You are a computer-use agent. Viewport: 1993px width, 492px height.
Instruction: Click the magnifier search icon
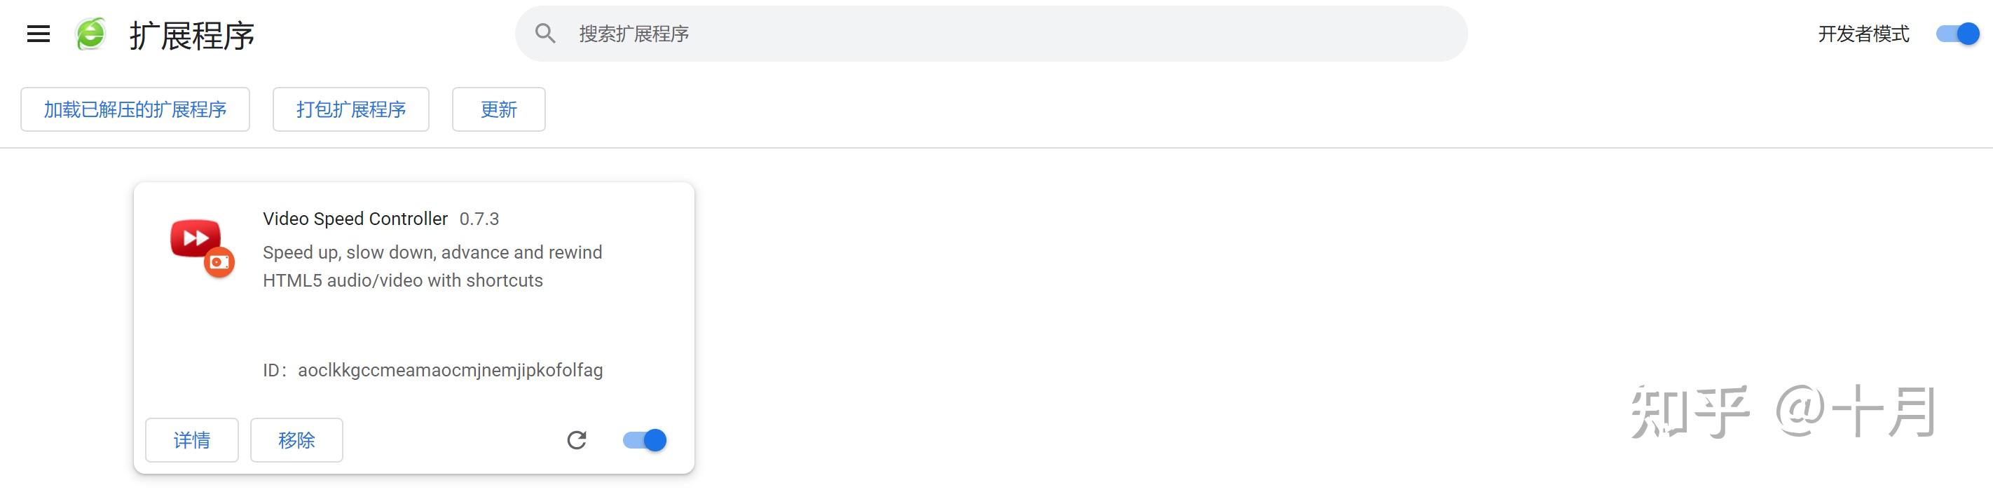click(545, 33)
